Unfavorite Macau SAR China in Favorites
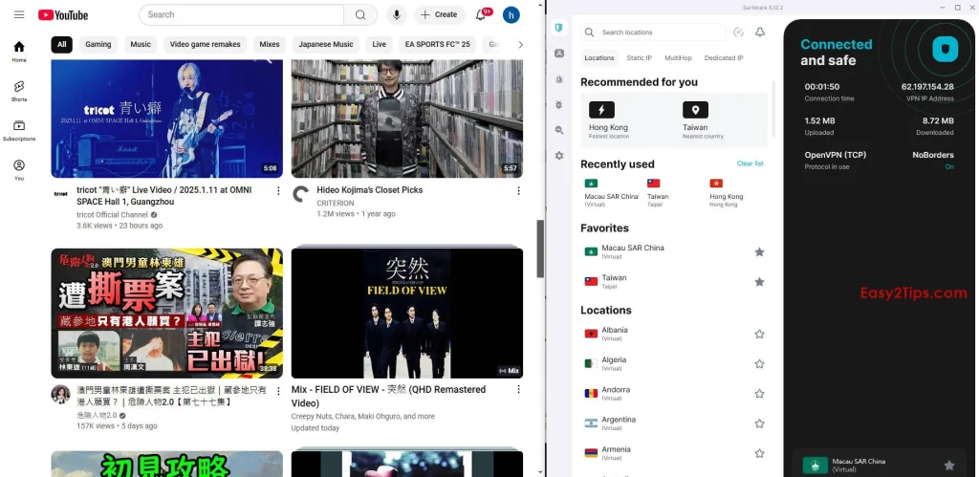Screen dimensions: 979x477 click(759, 251)
